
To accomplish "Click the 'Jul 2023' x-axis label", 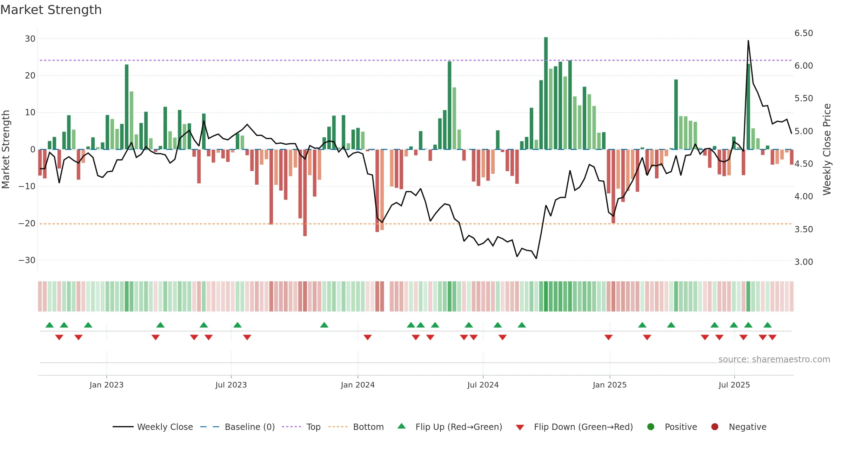I will click(231, 385).
